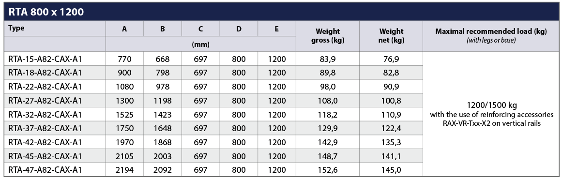This screenshot has width=563, height=180.
Task: Click the RTA-32-A82-CAX-A1 row label
Action: [x=45, y=115]
